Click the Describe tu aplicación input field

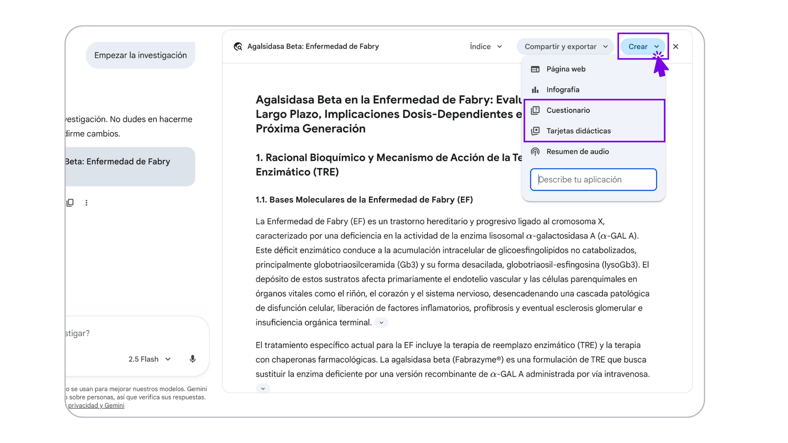pyautogui.click(x=593, y=180)
